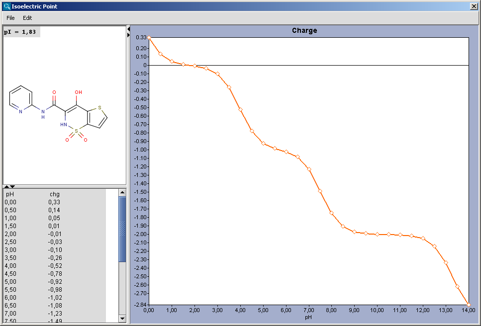Screen dimensions: 481x326
Task: Click the molecule structure drawing
Action: 60,114
